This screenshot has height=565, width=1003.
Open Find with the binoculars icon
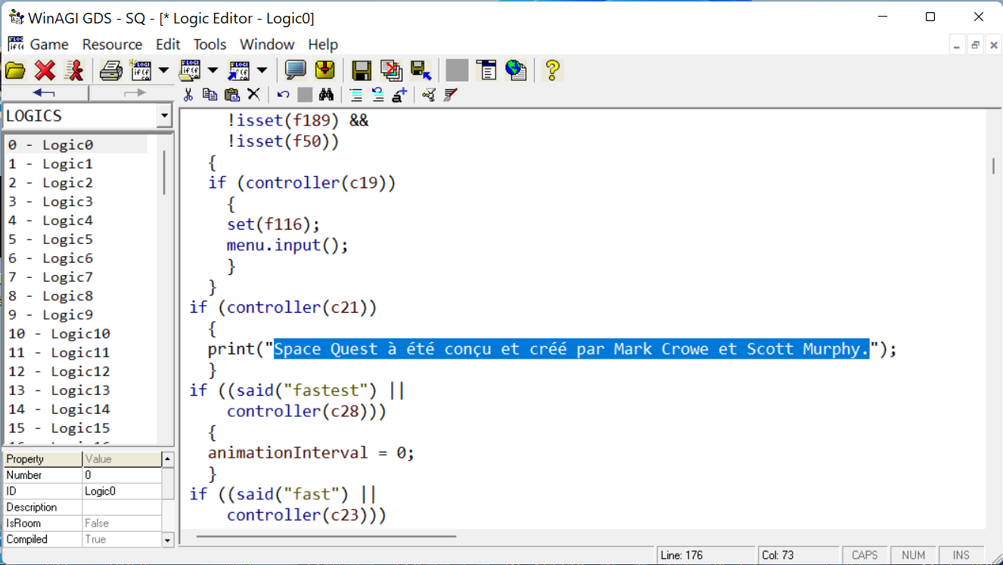pyautogui.click(x=326, y=94)
